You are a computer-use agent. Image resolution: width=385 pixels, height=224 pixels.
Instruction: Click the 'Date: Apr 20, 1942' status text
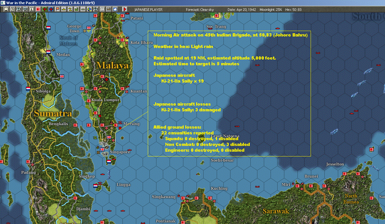(x=242, y=10)
